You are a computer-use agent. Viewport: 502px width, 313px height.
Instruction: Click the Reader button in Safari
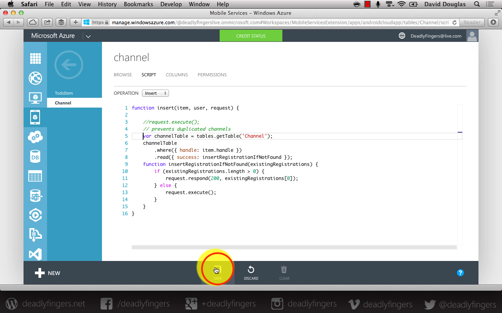pyautogui.click(x=472, y=22)
